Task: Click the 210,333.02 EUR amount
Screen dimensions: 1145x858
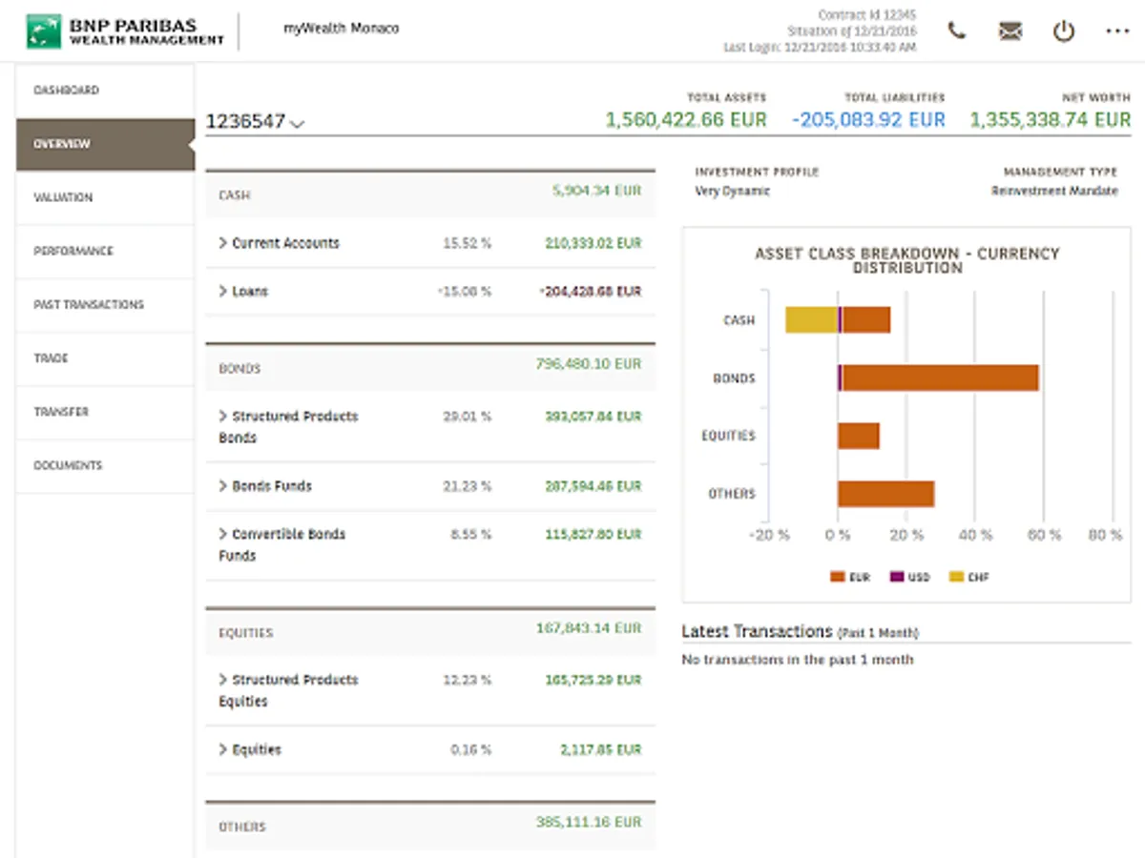Action: (x=593, y=243)
